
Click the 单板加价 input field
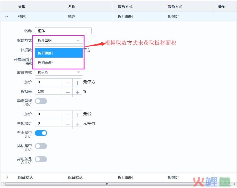[49, 123]
